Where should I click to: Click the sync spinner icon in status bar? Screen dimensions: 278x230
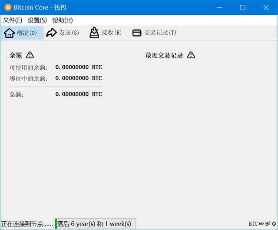pos(274,224)
